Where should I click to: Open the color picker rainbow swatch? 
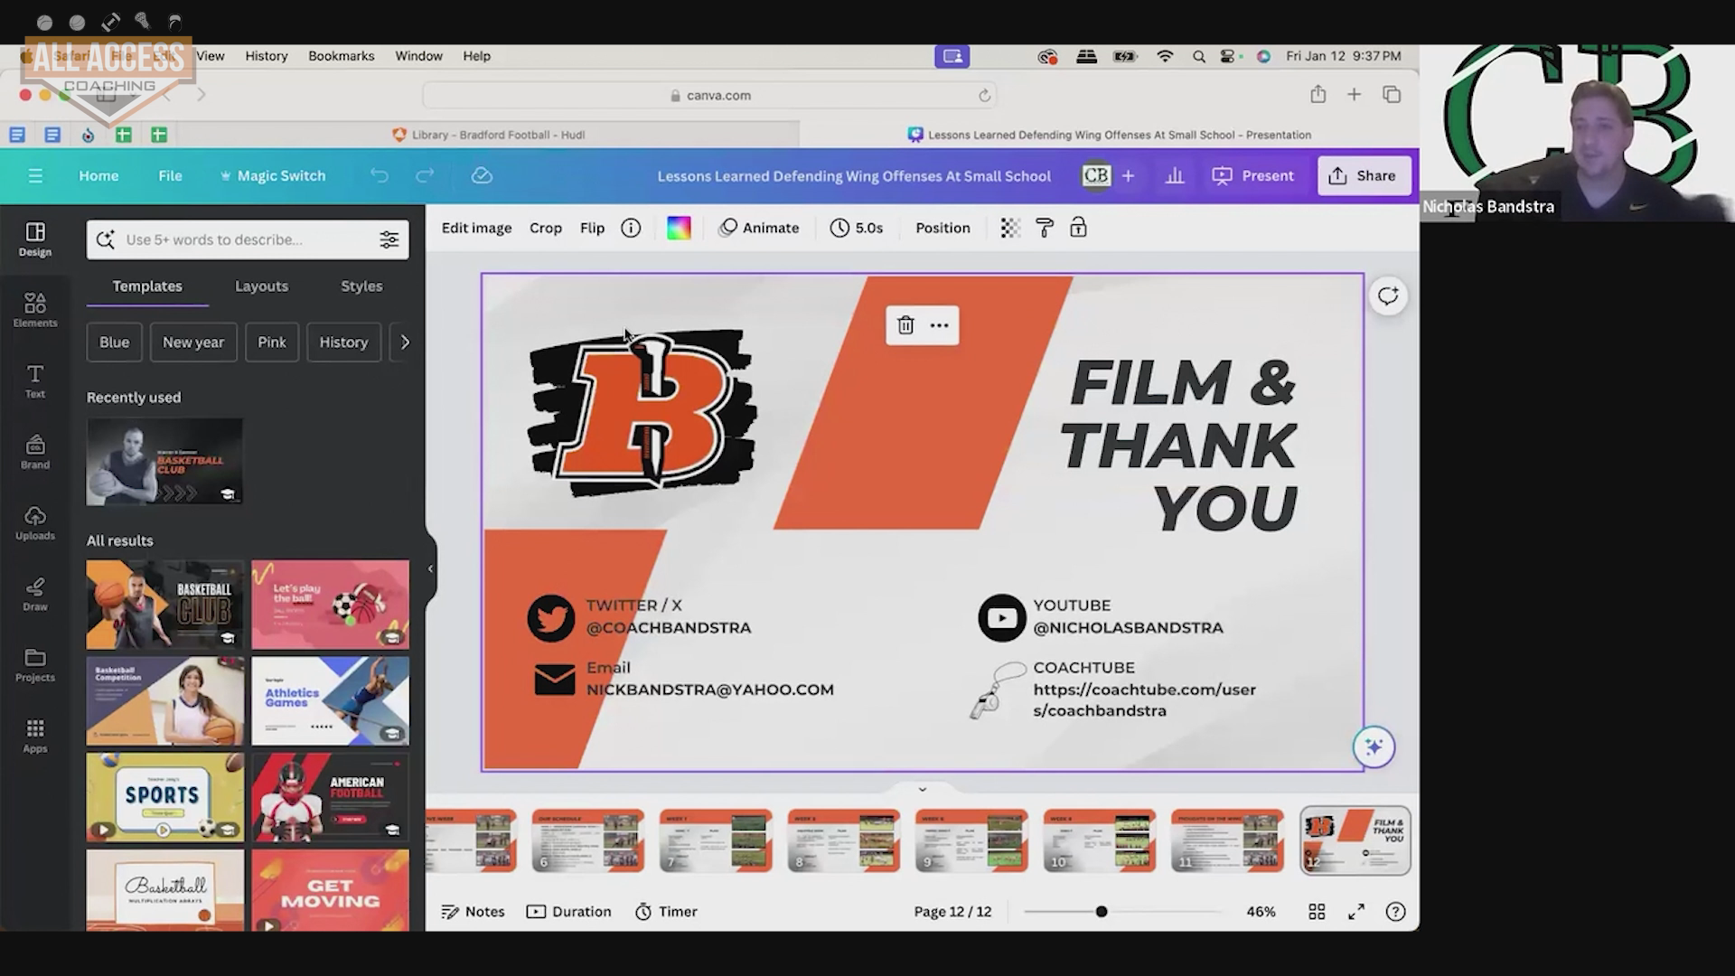click(x=679, y=228)
